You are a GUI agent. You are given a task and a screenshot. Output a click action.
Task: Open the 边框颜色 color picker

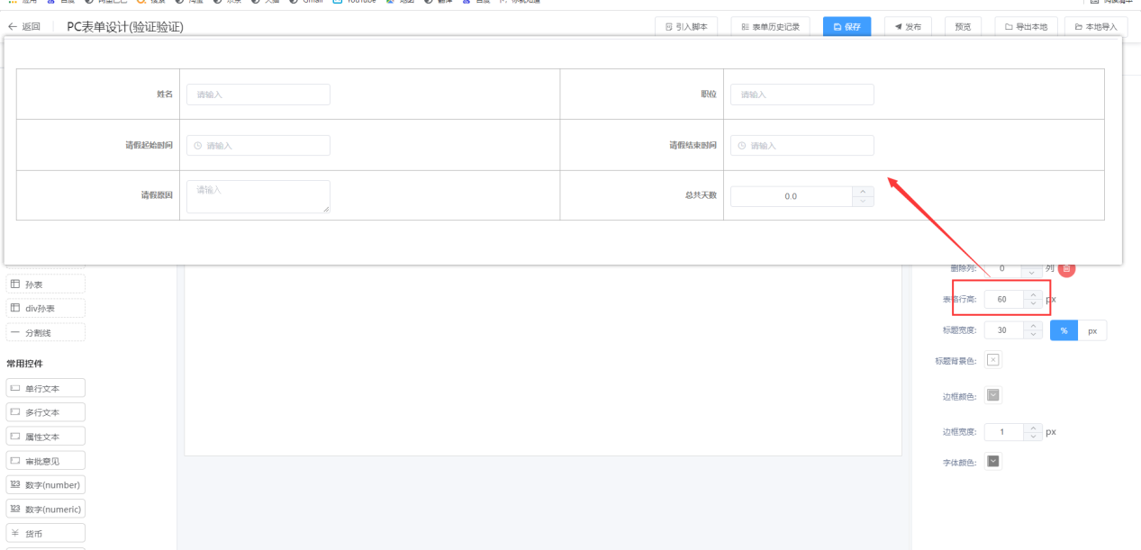pos(993,395)
